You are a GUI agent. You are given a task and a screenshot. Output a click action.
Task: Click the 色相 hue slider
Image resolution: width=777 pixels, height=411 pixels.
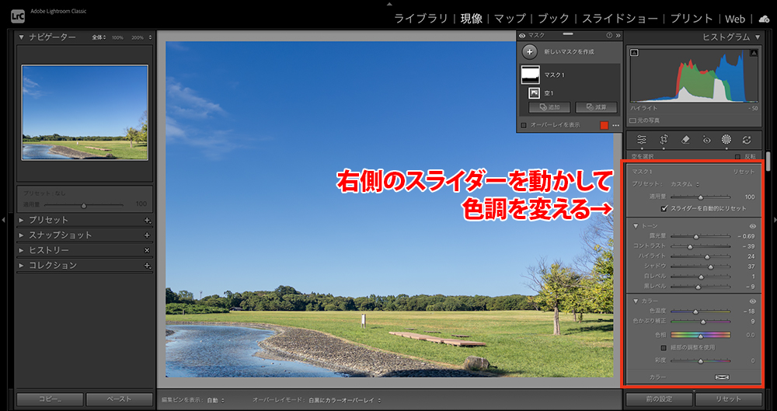click(x=700, y=335)
